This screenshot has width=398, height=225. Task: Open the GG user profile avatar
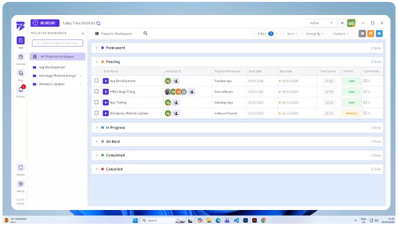[351, 23]
